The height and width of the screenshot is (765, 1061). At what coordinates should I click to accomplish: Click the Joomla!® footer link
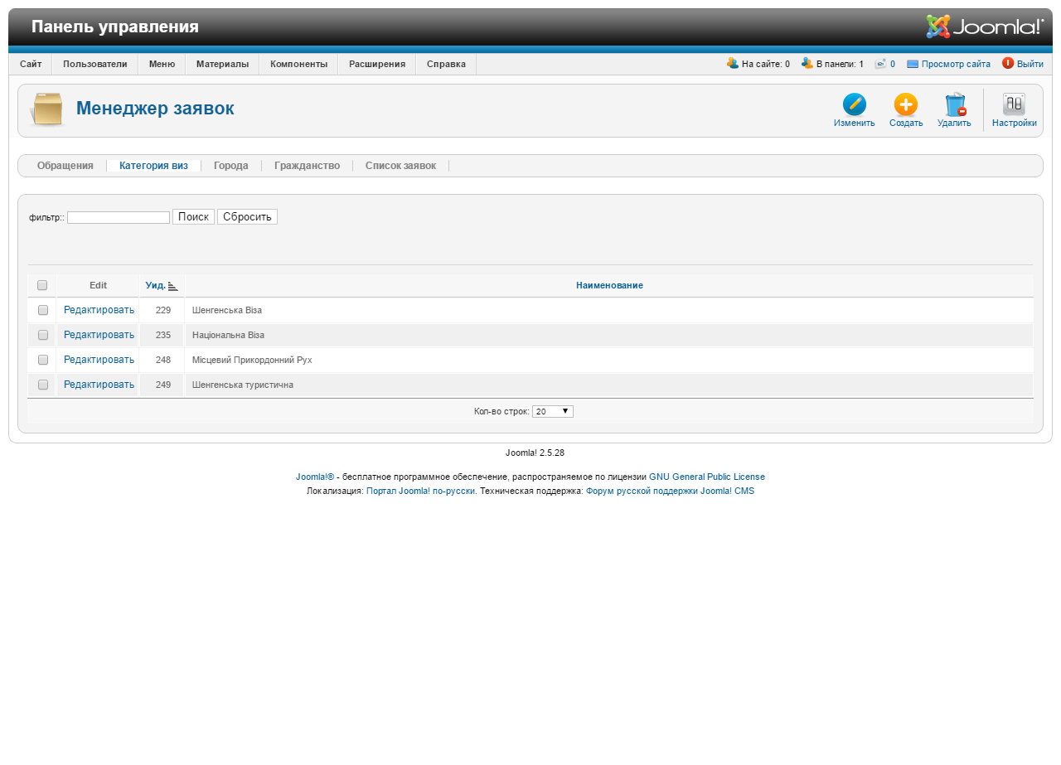click(x=315, y=477)
